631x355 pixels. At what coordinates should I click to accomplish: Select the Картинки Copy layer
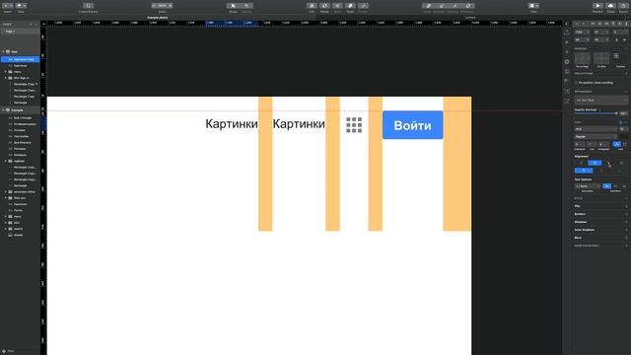click(20, 59)
